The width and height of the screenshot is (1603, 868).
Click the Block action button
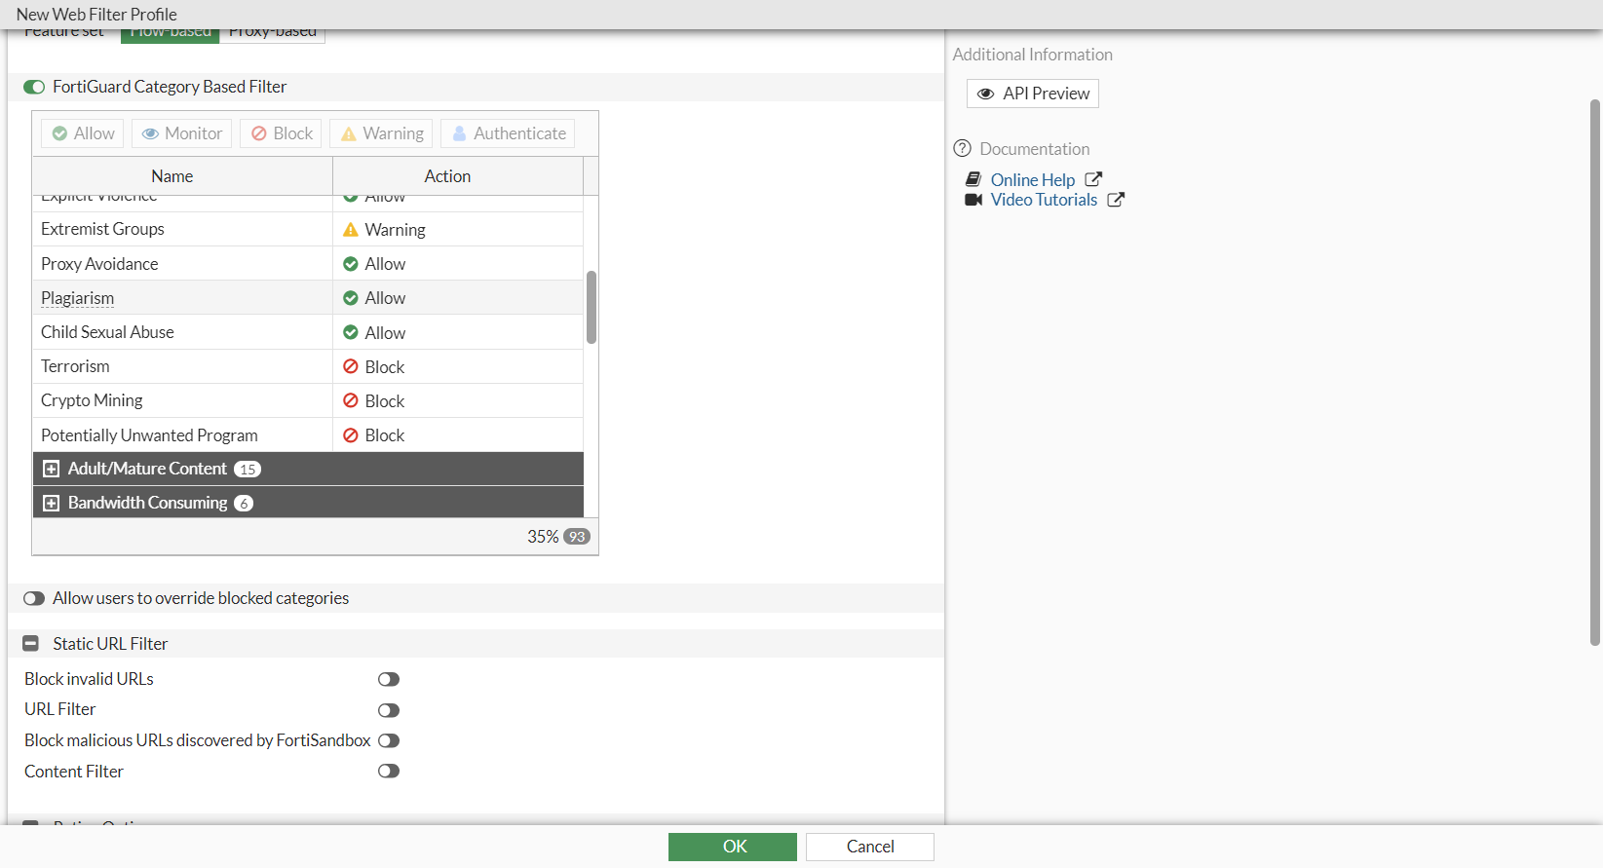click(x=282, y=133)
